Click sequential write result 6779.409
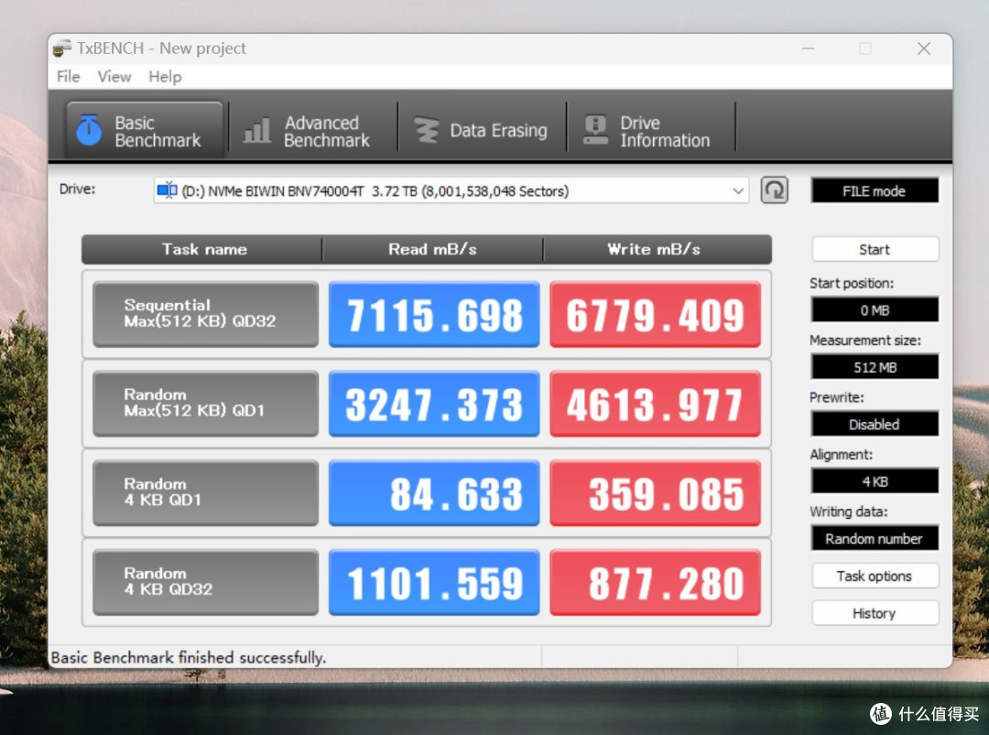 tap(656, 314)
